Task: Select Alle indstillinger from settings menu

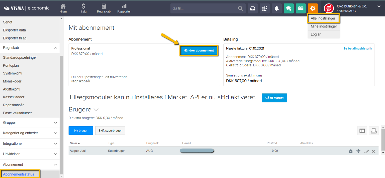Action: 323,18
